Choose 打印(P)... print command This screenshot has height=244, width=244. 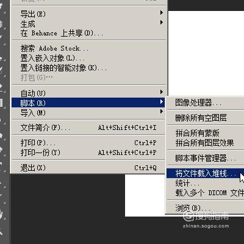(88, 143)
